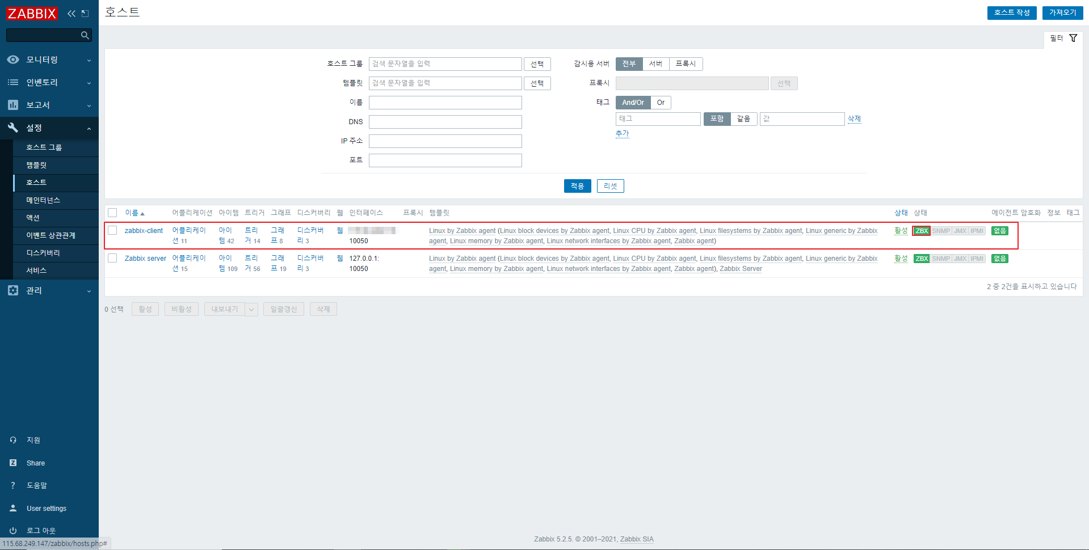
Task: Click SNMP badge in Zabbix server row
Action: tap(941, 259)
